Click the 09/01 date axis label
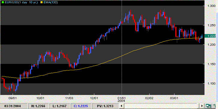 point(13,98)
